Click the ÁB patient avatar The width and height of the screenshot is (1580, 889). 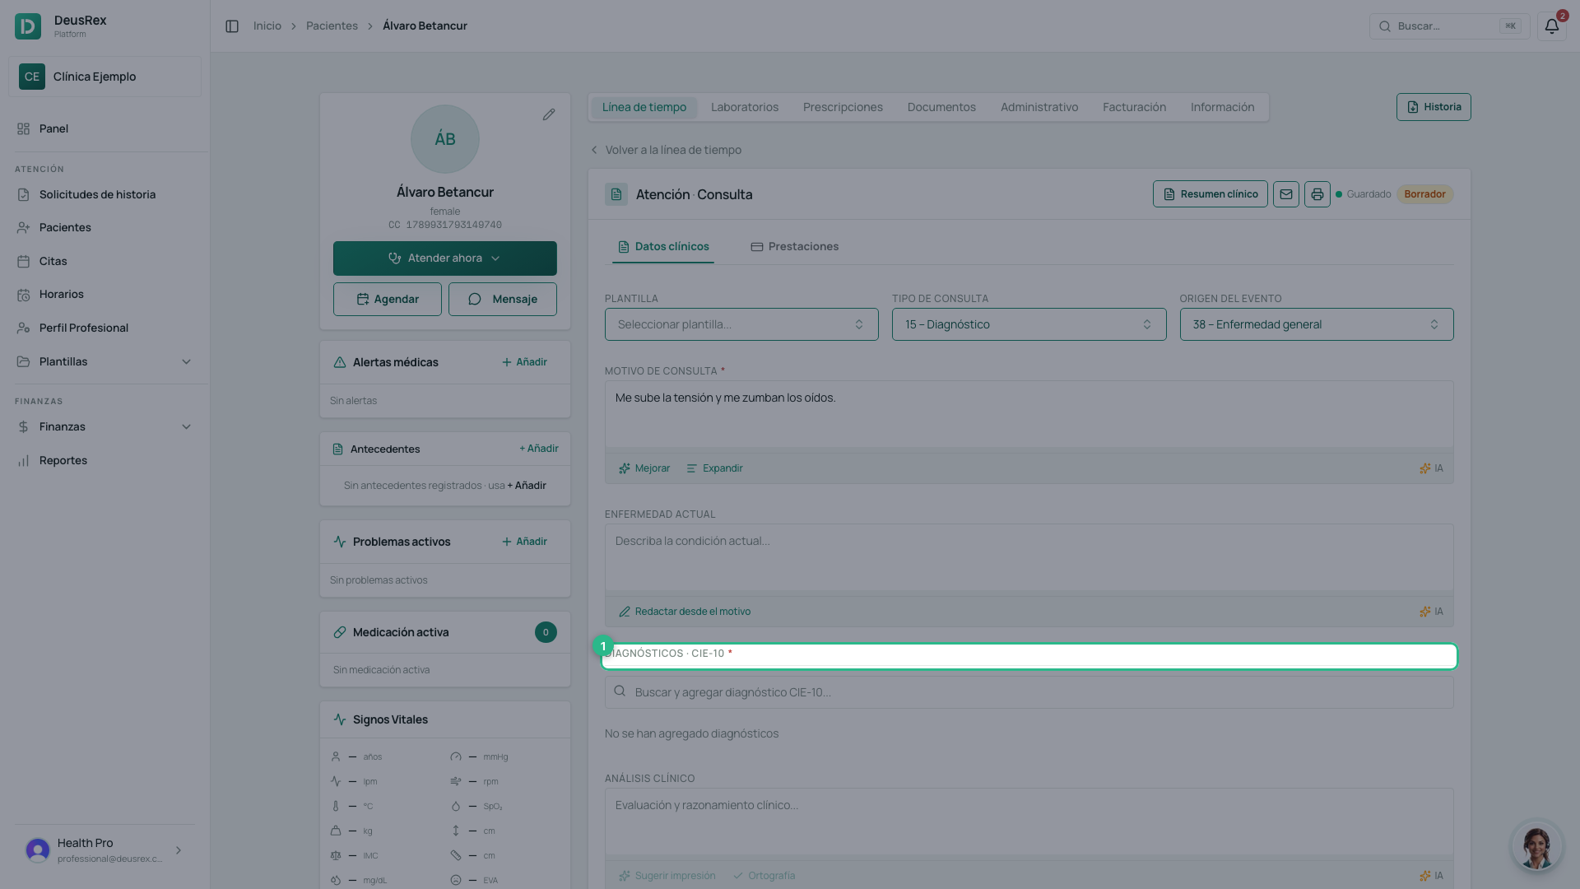pyautogui.click(x=445, y=139)
